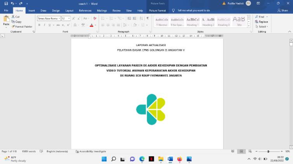Image resolution: width=293 pixels, height=164 pixels.
Task: Apply the No Spacing style
Action: [177, 22]
